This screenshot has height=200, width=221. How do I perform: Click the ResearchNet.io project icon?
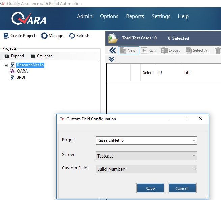pos(12,65)
